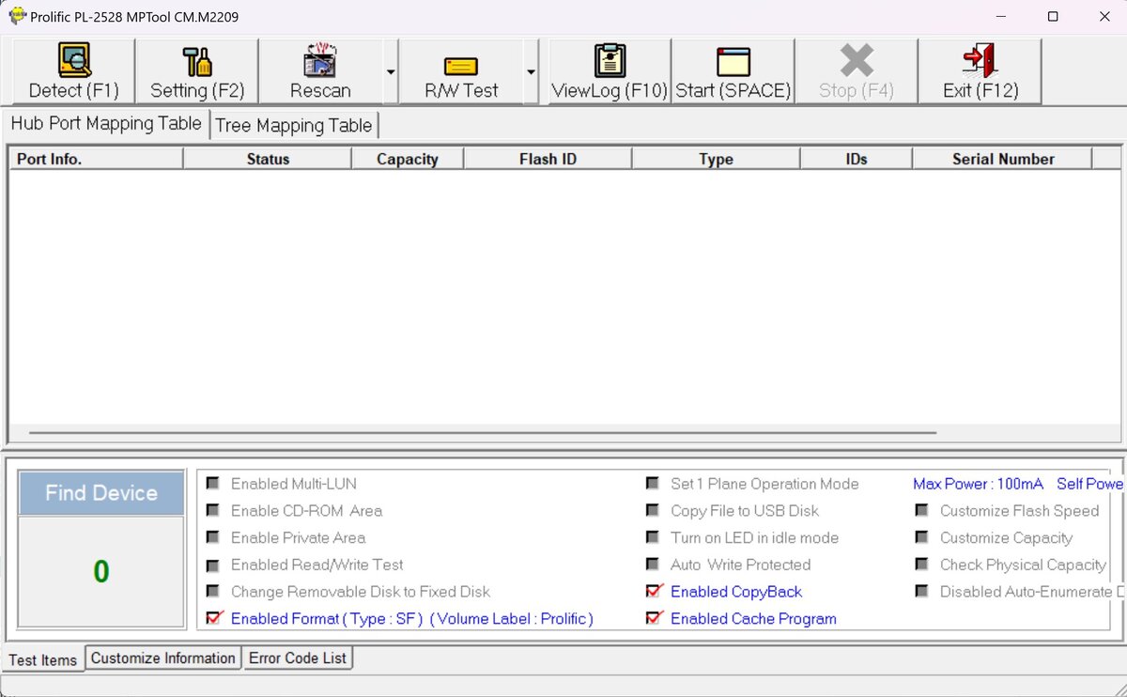Click Start (SPACE) button
Viewport: 1127px width, 697px height.
[733, 71]
